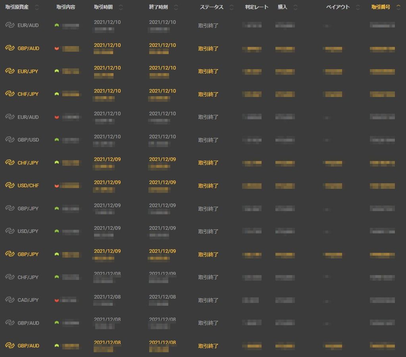Viewport: 406px width, 357px height.
Task: Click the chain icon beside USD/JPY
Action: pos(10,231)
